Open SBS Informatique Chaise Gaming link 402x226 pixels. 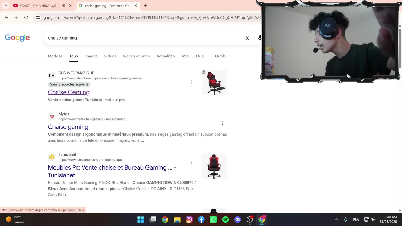(68, 92)
